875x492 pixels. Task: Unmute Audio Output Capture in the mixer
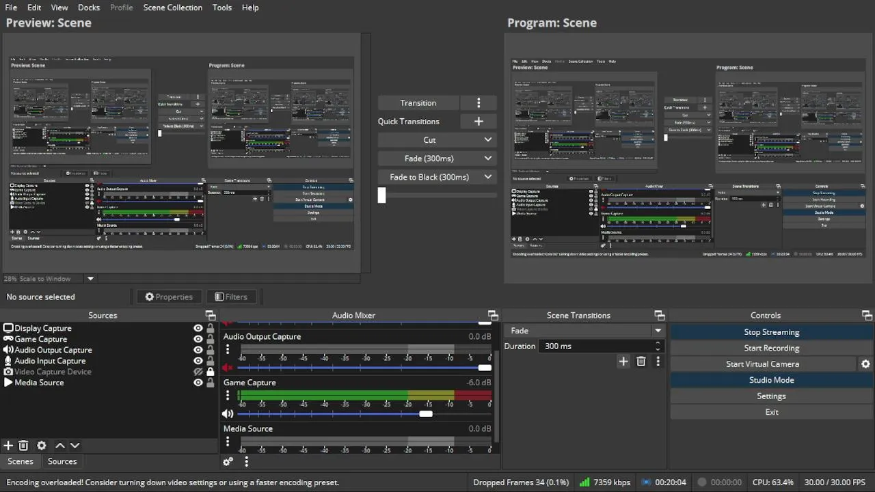point(228,368)
